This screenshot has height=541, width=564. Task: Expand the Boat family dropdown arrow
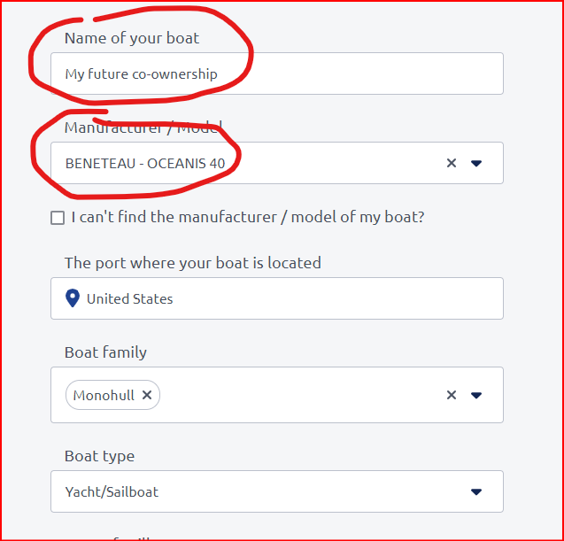(x=476, y=395)
